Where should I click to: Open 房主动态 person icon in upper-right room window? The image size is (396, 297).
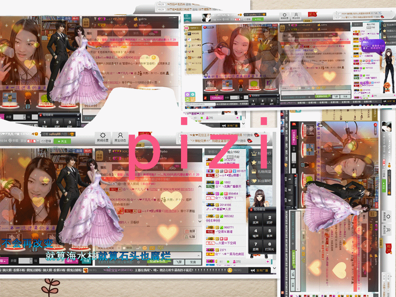click(296, 16)
